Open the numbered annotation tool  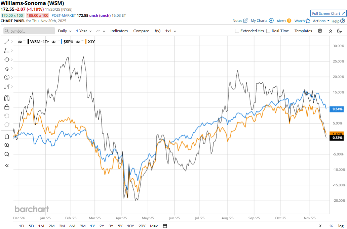(7, 77)
